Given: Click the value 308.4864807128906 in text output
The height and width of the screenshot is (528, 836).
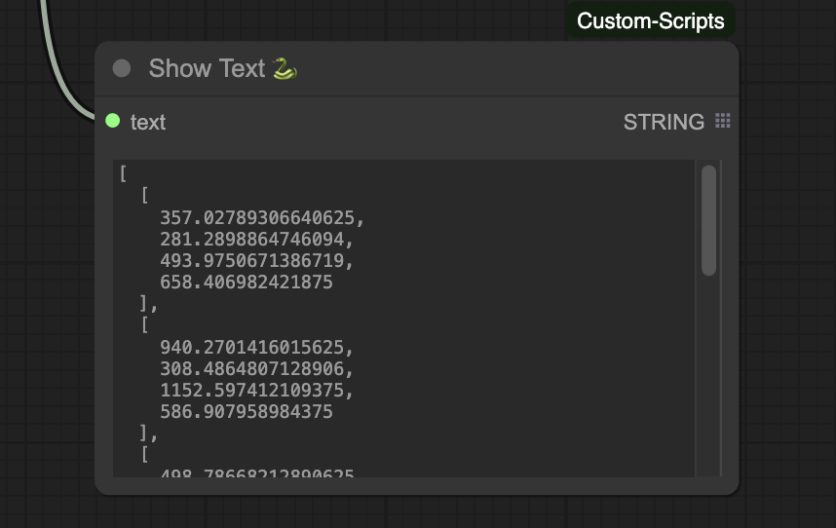Looking at the screenshot, I should click(x=257, y=369).
